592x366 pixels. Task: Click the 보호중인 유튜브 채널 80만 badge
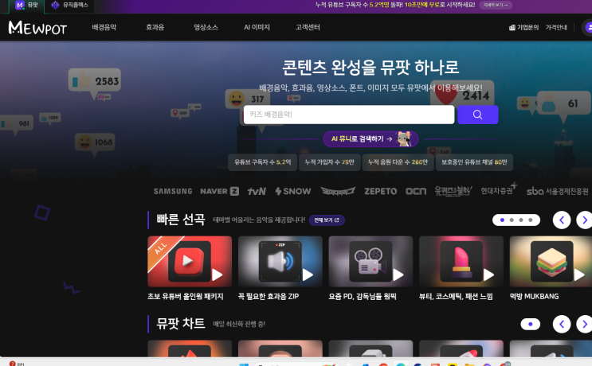(474, 162)
